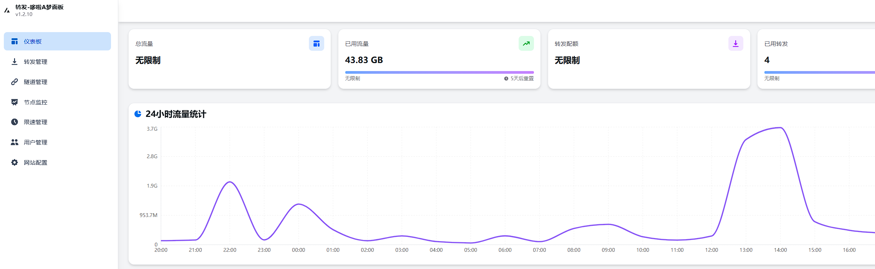Click the 5天后重置 reset label
875x269 pixels.
pos(521,78)
